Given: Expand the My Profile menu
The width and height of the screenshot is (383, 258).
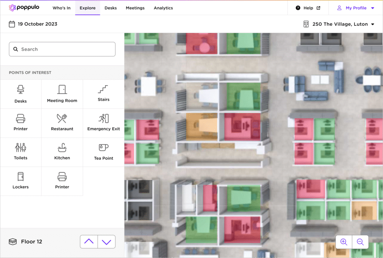Looking at the screenshot, I should 355,8.
